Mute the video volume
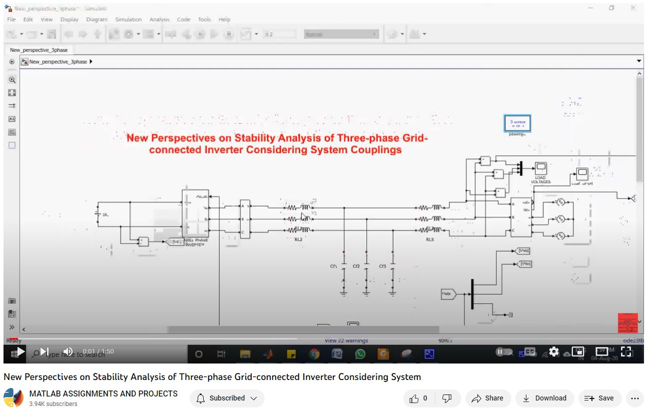Image resolution: width=650 pixels, height=413 pixels. [68, 352]
